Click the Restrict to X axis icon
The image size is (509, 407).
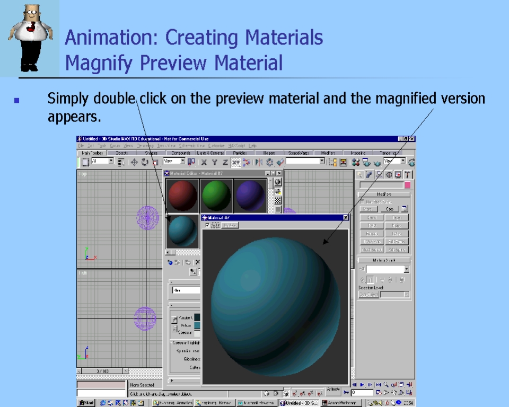click(204, 162)
